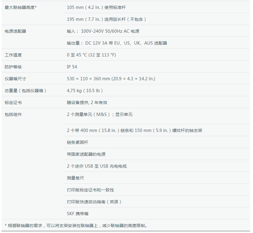Select the 0 至 45 °C temperature value
This screenshot has width=253, height=233.
pos(91,55)
